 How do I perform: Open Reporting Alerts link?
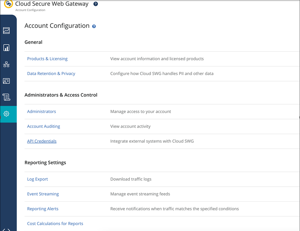pos(43,209)
